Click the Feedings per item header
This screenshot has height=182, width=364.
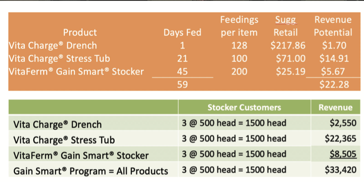[x=239, y=26]
